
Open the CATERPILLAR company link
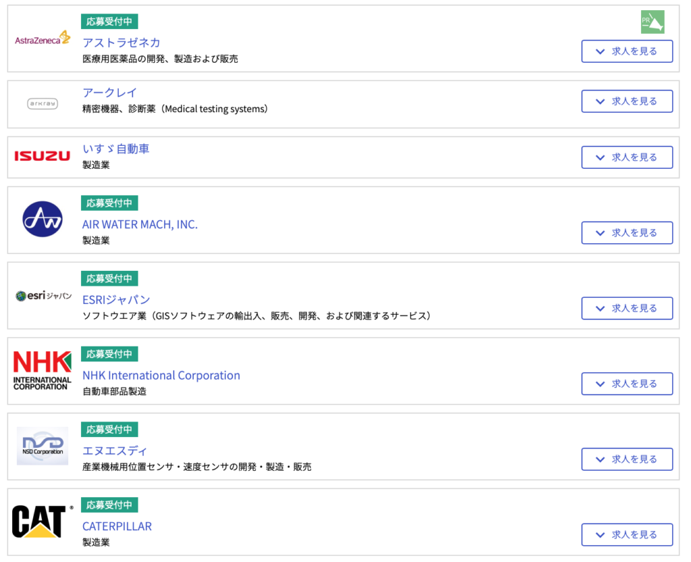(117, 526)
